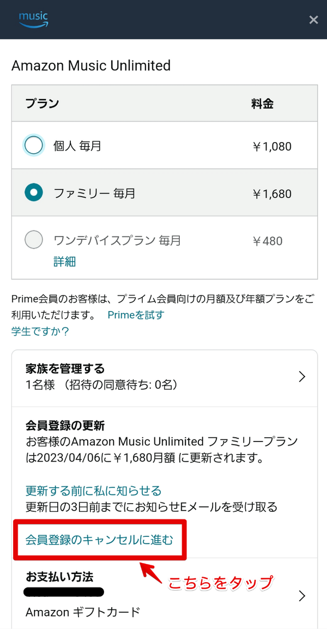
Task: Select the 個人 毎月 plan radio button
Action: 33,145
